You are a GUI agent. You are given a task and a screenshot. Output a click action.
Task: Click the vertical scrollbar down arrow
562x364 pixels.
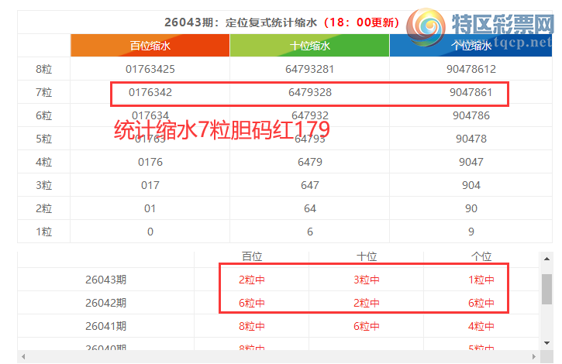click(x=546, y=343)
